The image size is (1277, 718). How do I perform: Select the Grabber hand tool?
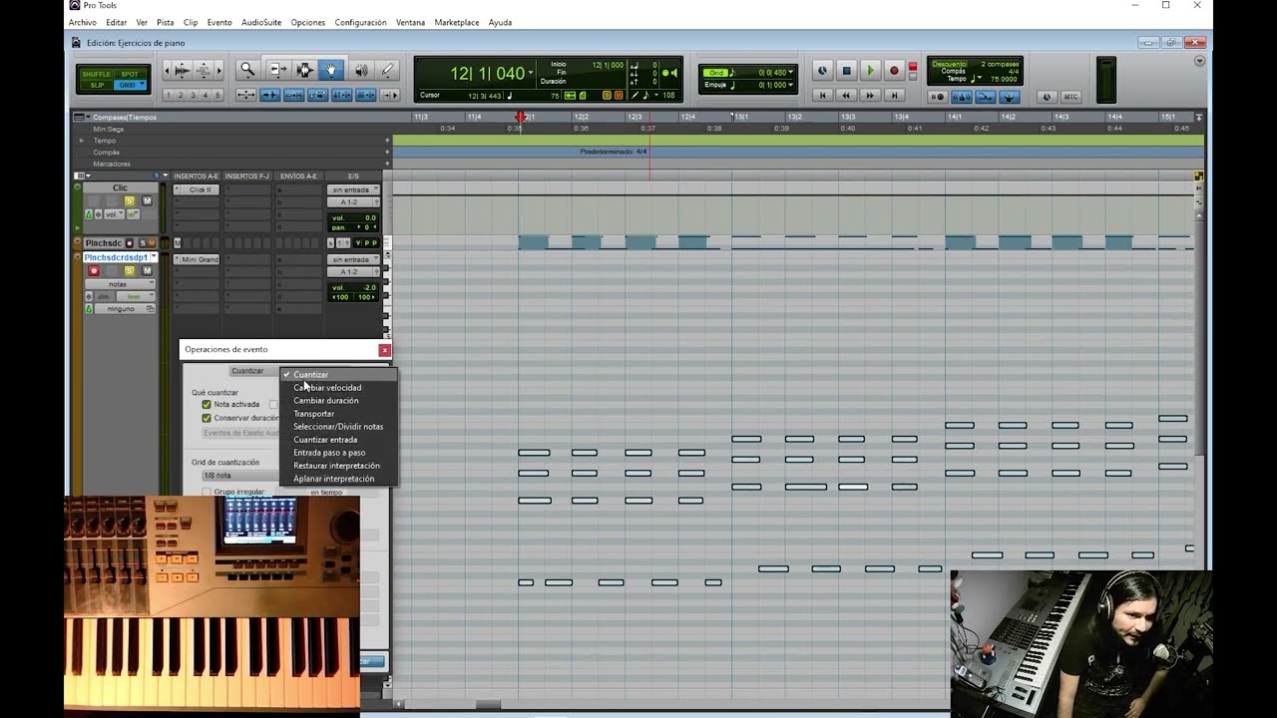[332, 70]
